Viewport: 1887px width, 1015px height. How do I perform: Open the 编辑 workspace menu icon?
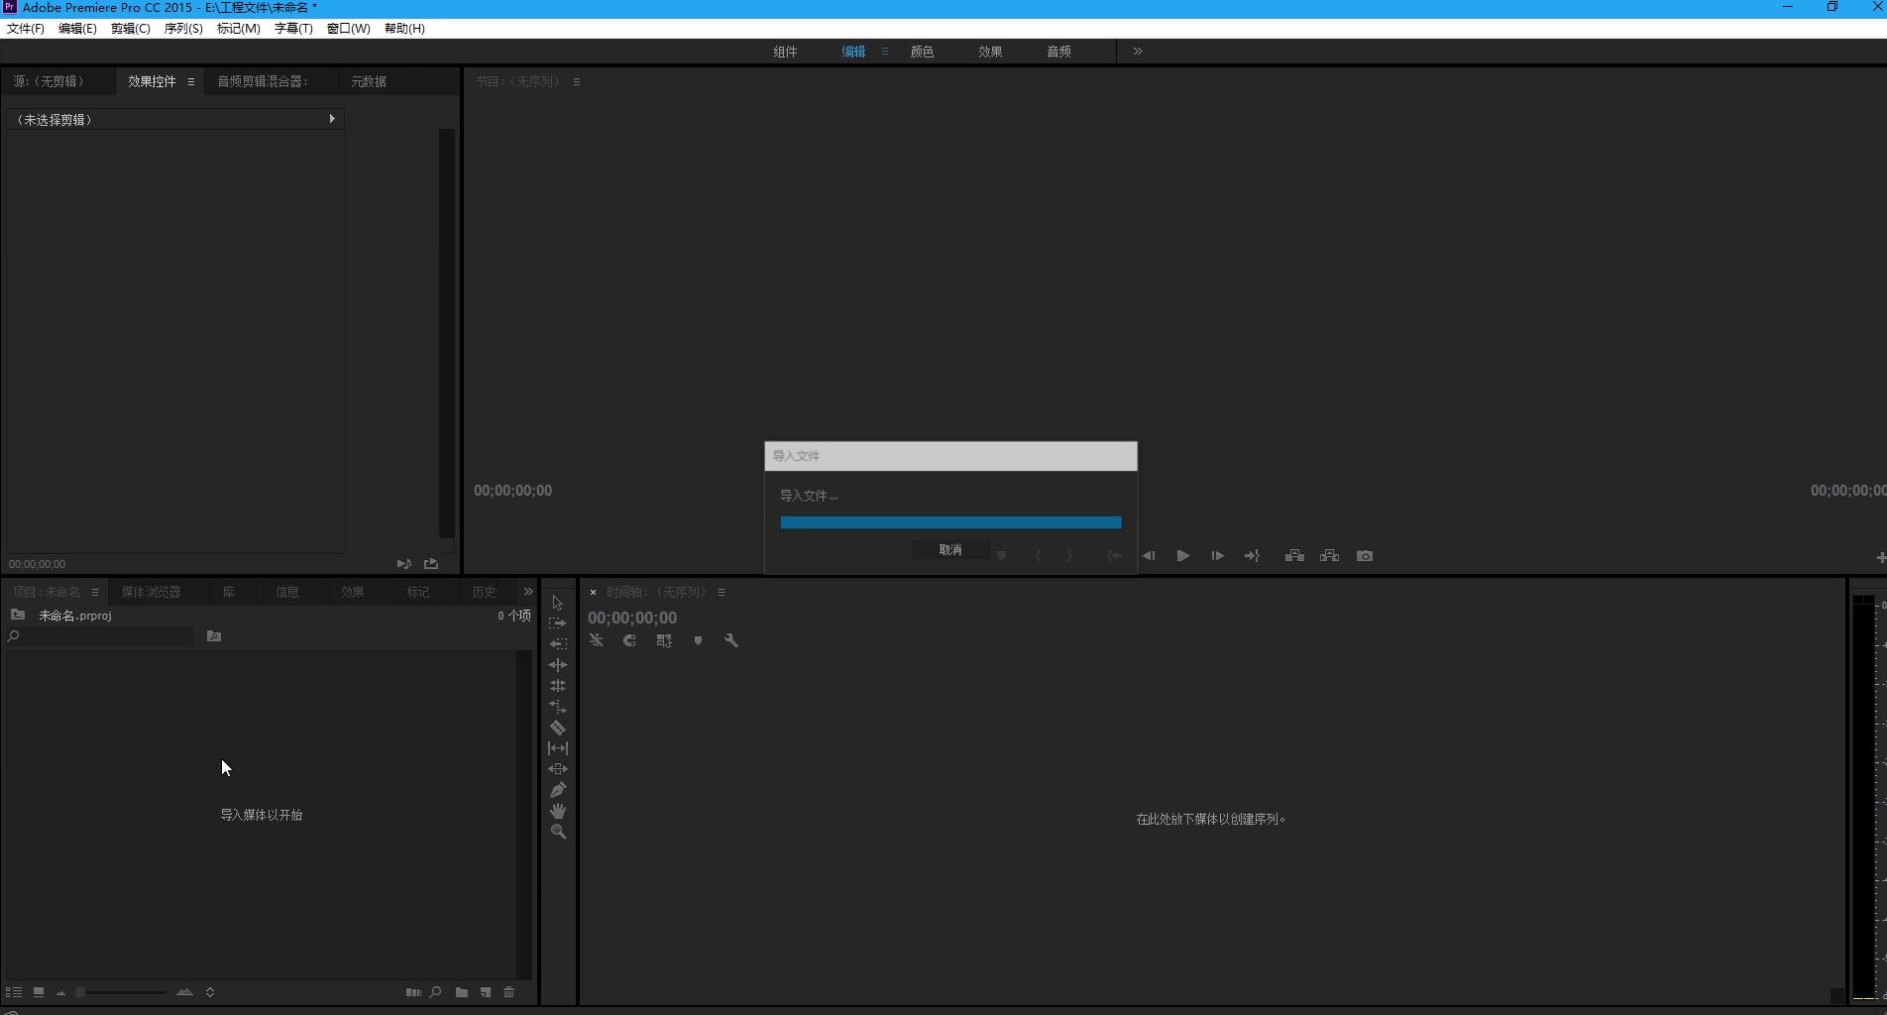pyautogui.click(x=885, y=52)
